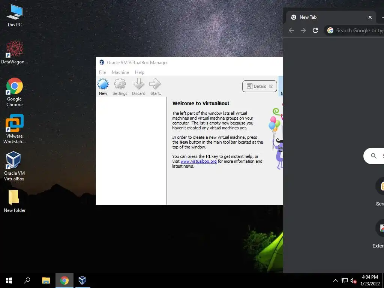384x288 pixels.
Task: Open the muted volume tray icon
Action: coord(353,280)
